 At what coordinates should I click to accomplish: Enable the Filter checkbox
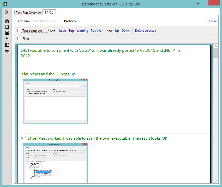19,39
